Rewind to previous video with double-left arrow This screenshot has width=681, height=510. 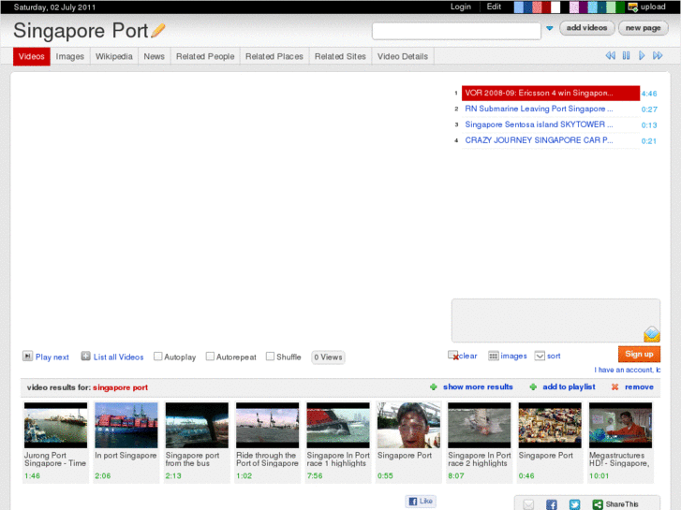click(x=610, y=55)
